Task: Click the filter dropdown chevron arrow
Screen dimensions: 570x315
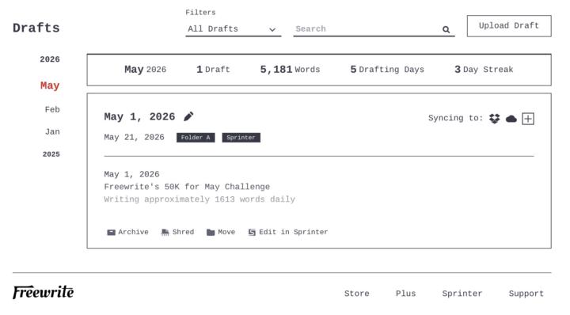Action: (272, 29)
